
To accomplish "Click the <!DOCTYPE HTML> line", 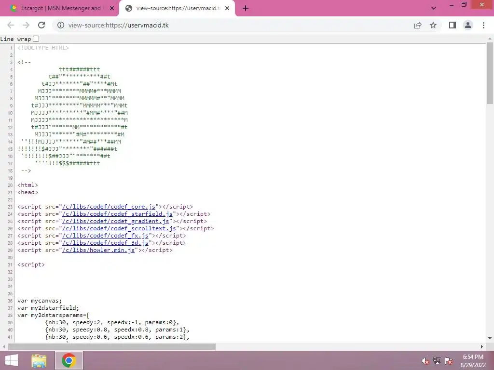I will tap(43, 48).
